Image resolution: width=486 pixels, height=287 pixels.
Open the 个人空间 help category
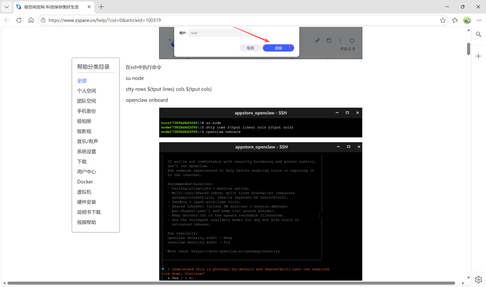tap(87, 91)
